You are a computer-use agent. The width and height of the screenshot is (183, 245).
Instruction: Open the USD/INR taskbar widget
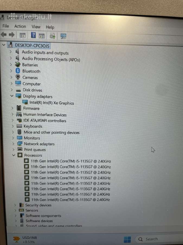pos(25,240)
